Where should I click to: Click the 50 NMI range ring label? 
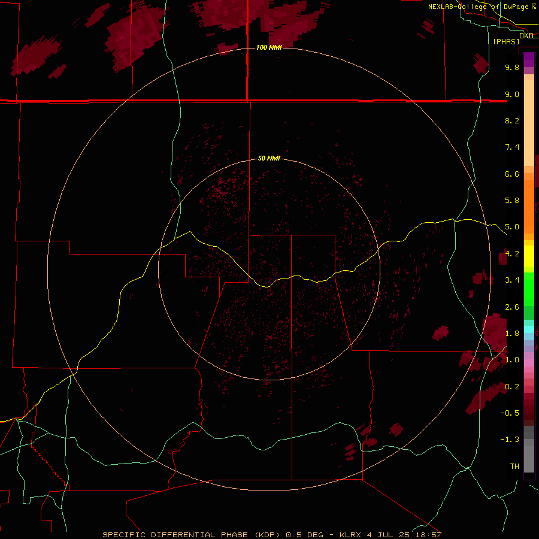[269, 158]
